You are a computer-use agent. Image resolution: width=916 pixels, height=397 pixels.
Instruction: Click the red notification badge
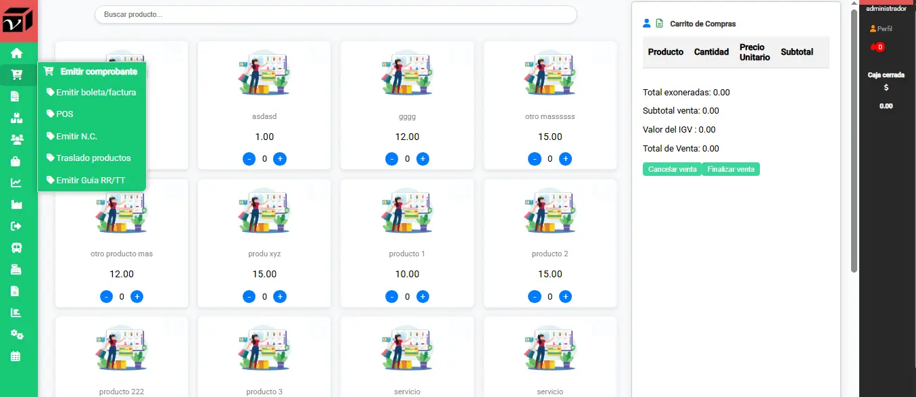pyautogui.click(x=878, y=47)
